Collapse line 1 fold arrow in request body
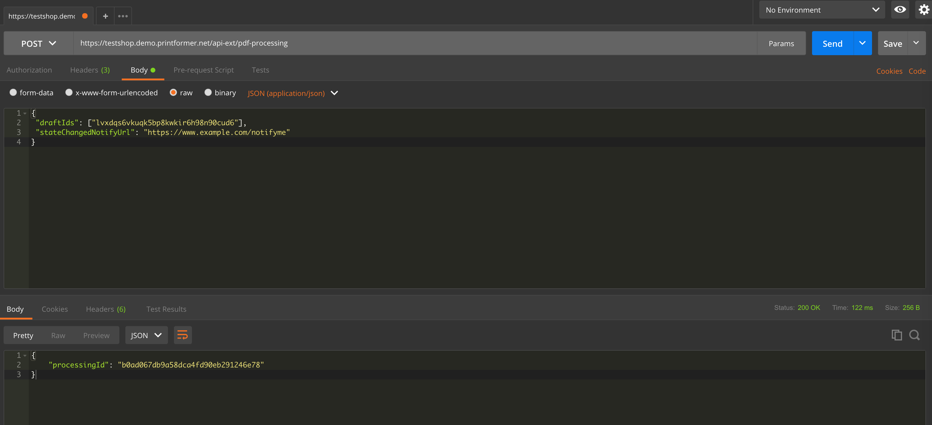The width and height of the screenshot is (932, 425). pos(25,113)
